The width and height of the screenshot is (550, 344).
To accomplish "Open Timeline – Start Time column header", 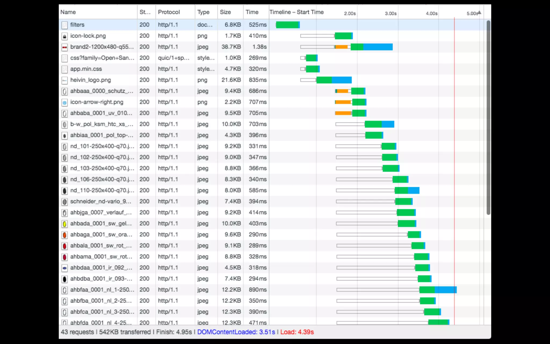I will tap(296, 12).
